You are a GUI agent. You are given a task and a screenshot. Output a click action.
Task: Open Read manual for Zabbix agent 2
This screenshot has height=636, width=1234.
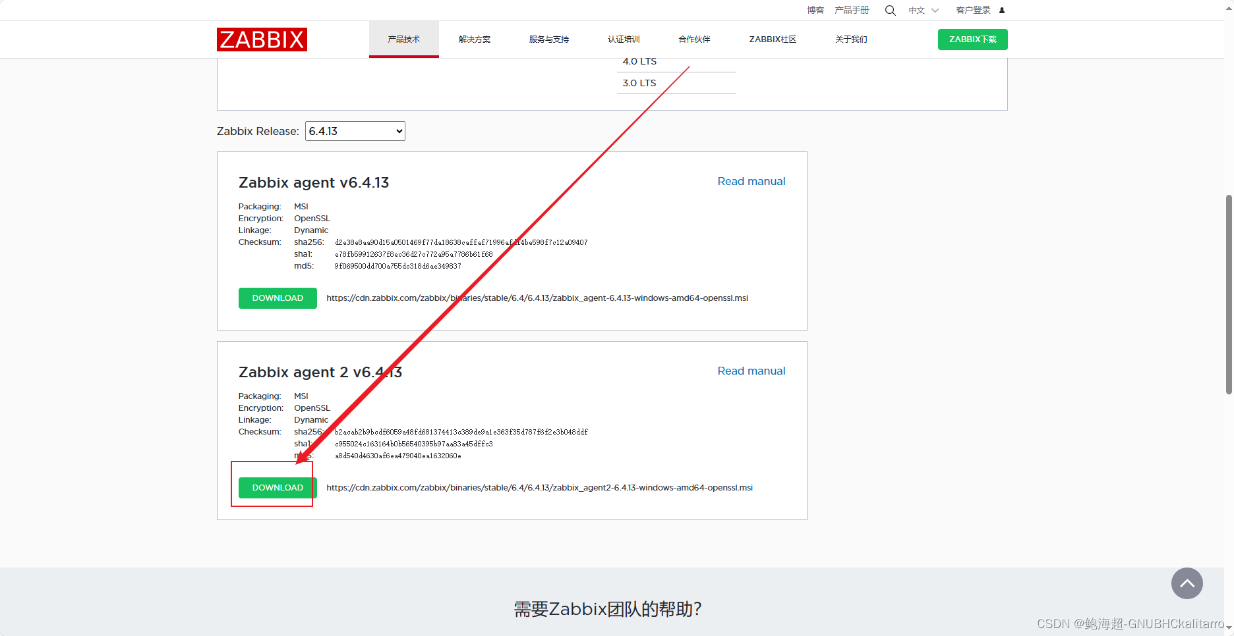coord(751,371)
